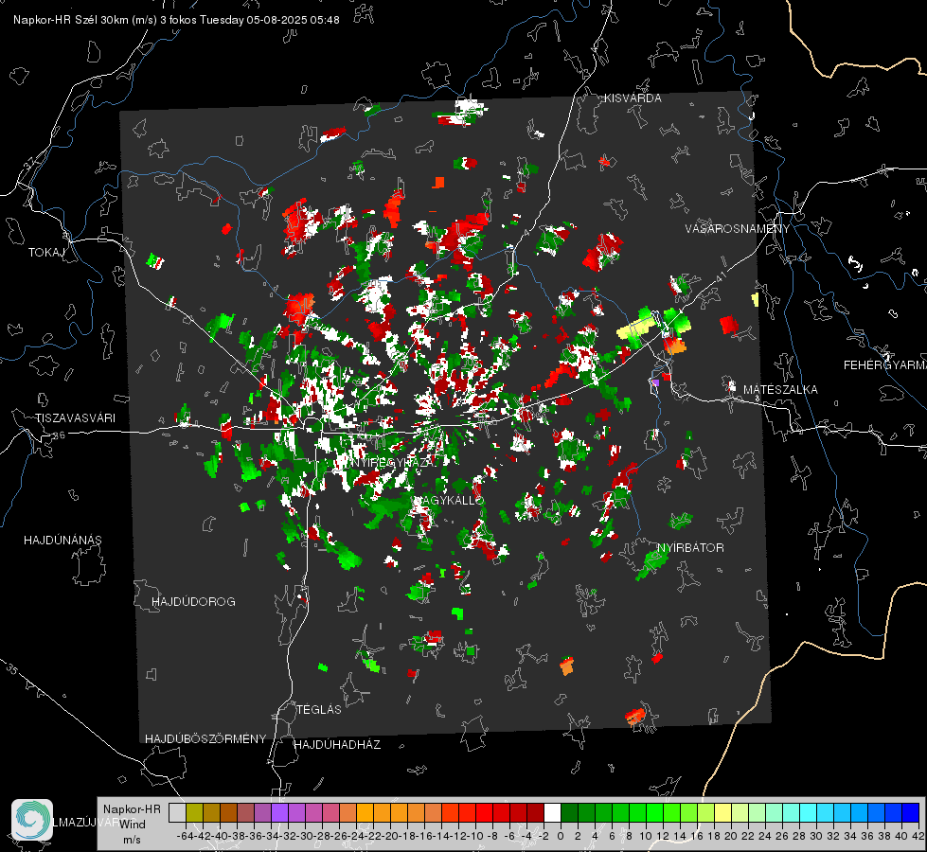Click the TOKAJ town label
Screen dimensions: 927x852
[x=46, y=253]
